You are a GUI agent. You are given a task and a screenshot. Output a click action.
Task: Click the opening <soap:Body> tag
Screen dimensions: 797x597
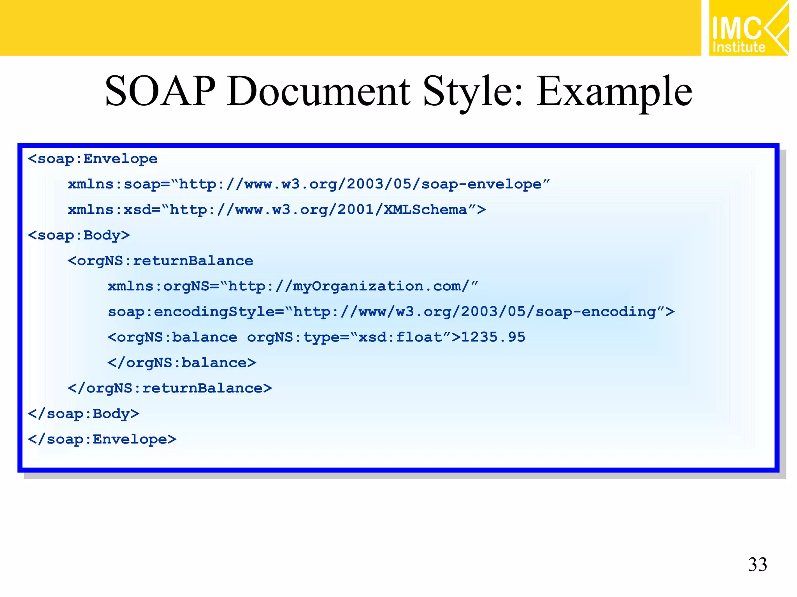pyautogui.click(x=79, y=236)
